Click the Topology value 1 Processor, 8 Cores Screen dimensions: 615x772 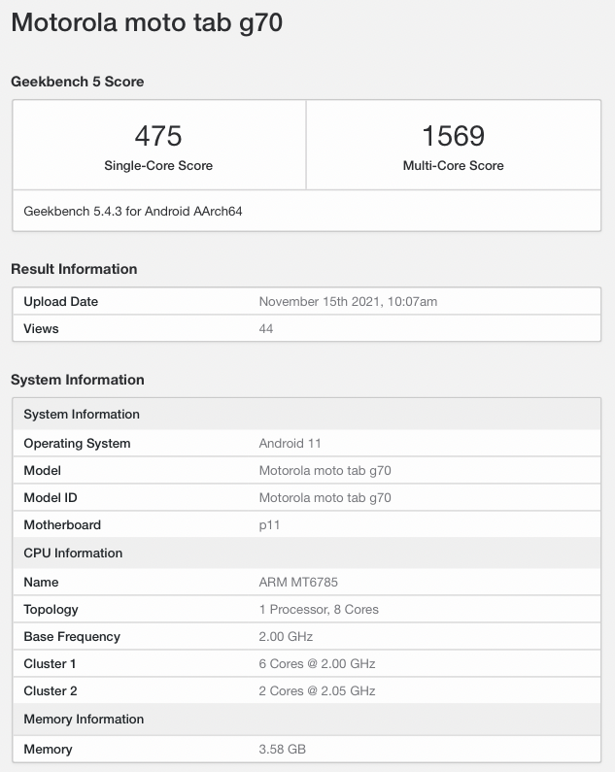319,610
